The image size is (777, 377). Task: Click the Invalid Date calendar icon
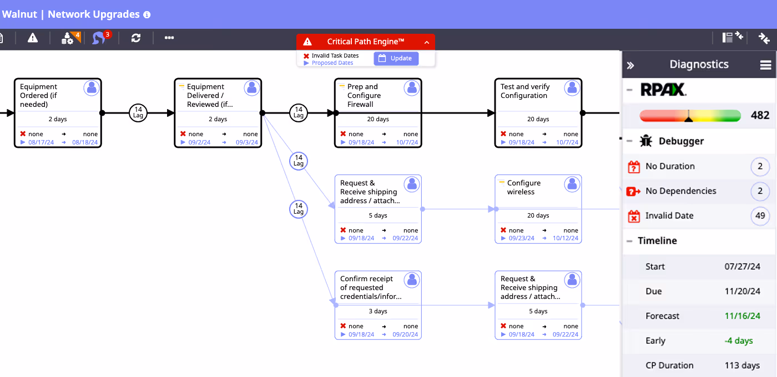634,216
